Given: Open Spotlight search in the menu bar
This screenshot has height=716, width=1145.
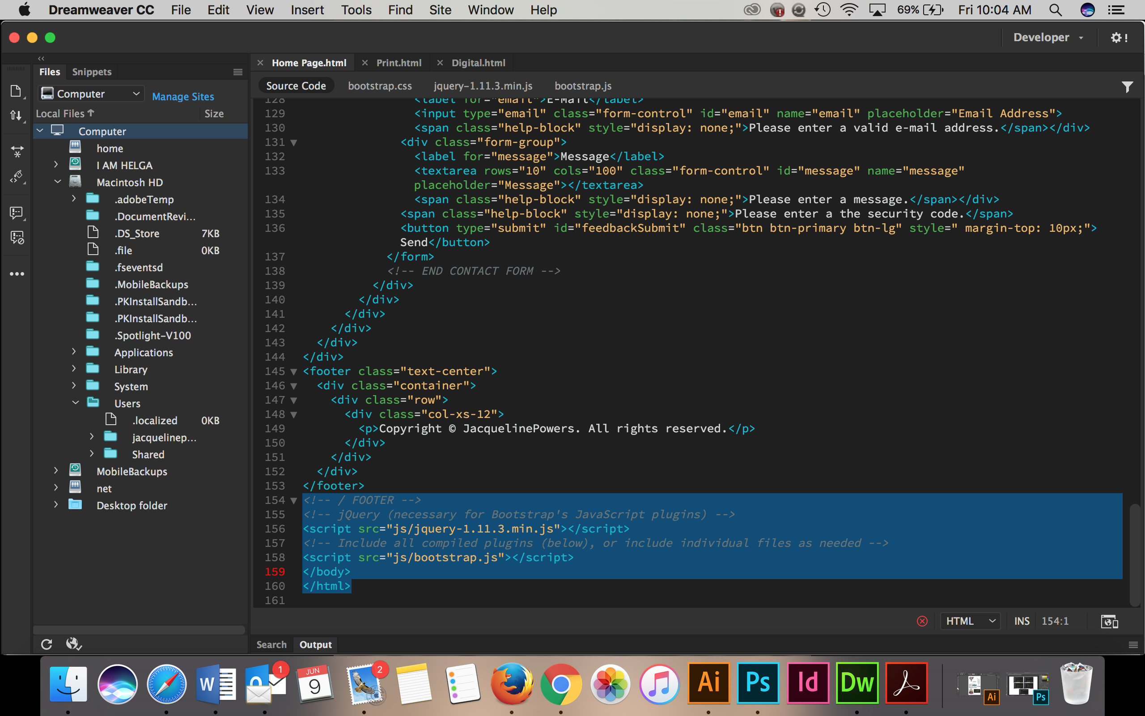Looking at the screenshot, I should (x=1055, y=10).
